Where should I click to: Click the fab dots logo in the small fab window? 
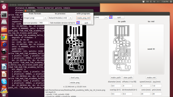(x=78, y=23)
